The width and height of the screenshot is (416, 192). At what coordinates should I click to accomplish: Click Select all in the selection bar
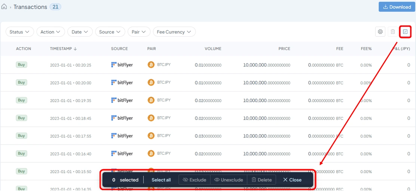tap(161, 180)
